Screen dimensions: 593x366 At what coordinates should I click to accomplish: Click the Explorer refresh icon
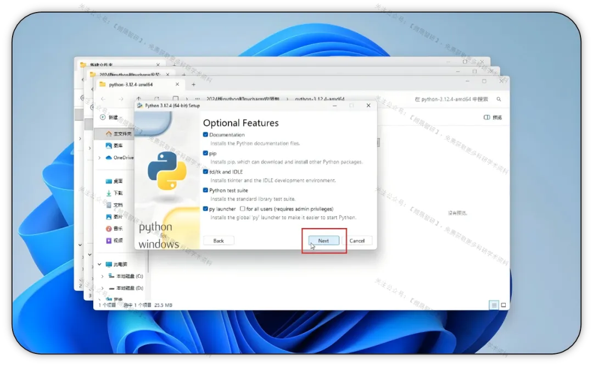pos(157,99)
